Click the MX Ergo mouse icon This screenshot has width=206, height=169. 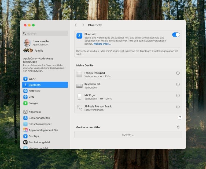coord(79,97)
